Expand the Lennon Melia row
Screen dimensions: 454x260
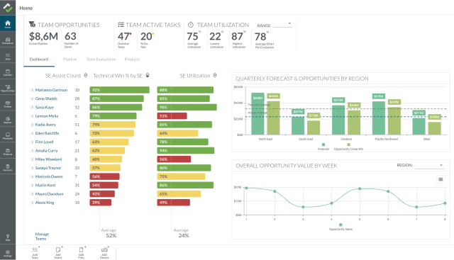(x=32, y=116)
